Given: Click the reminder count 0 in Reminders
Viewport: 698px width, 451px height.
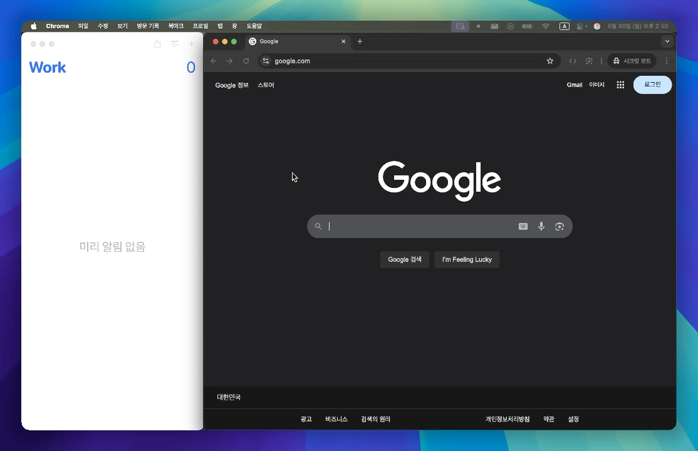Looking at the screenshot, I should (x=191, y=67).
